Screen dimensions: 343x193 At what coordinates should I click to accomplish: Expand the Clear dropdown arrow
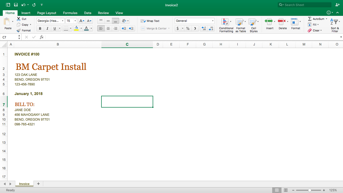tap(321, 30)
